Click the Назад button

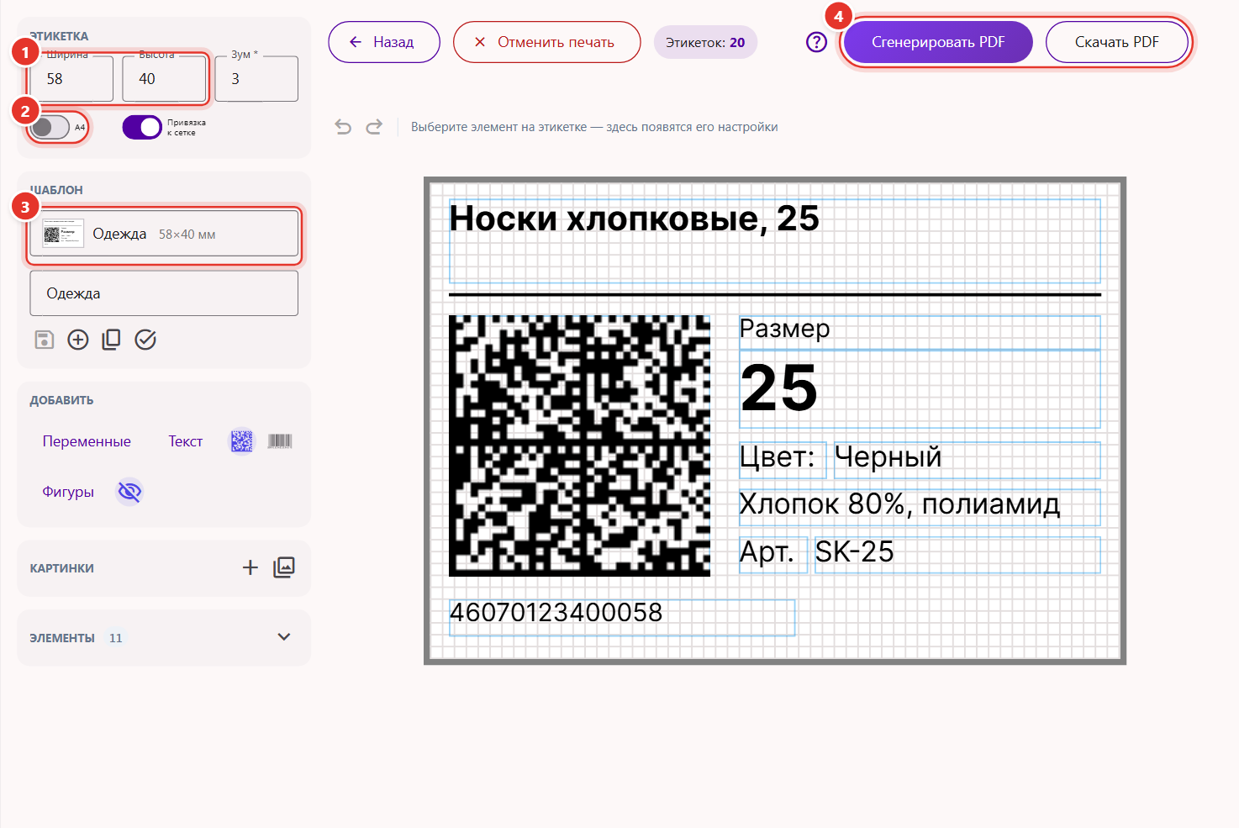(x=384, y=42)
